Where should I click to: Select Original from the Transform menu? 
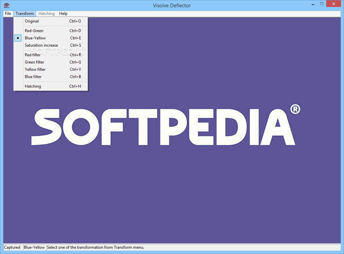click(51, 21)
